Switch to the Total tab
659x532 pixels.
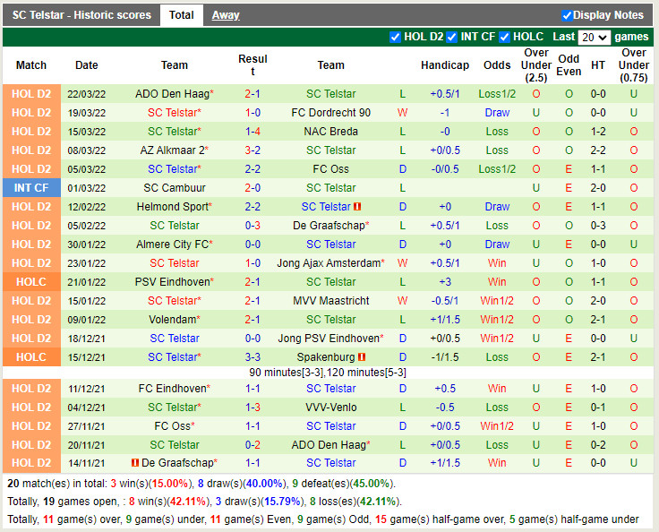(x=182, y=15)
